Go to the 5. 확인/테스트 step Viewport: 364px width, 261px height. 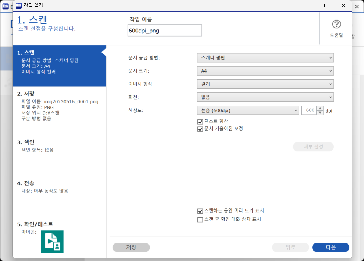60,238
